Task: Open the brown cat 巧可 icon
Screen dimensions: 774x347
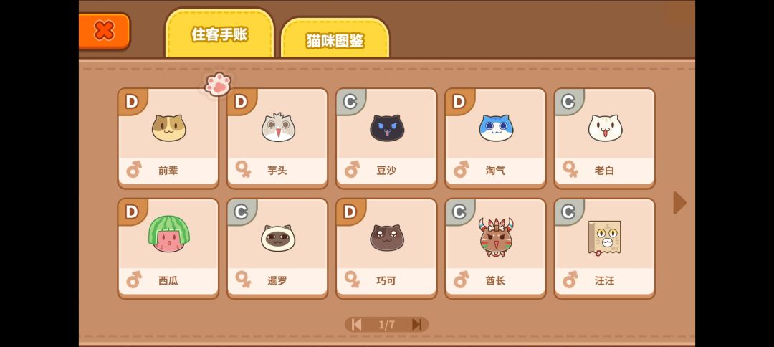Action: (x=387, y=238)
